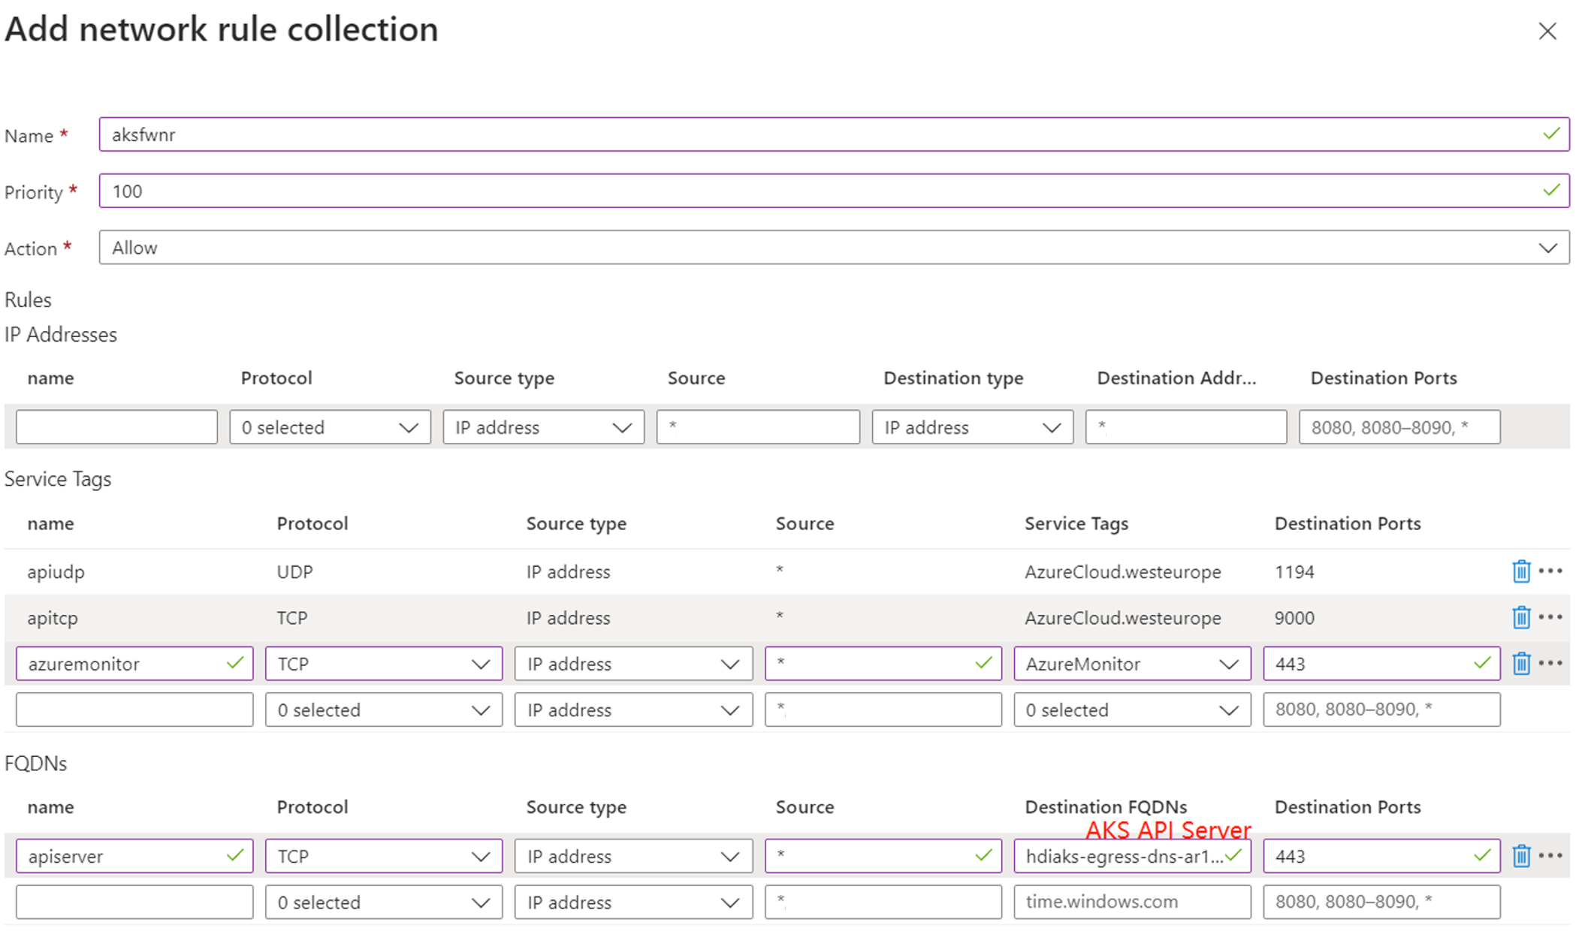1591x934 pixels.
Task: Open more options for azuremonitor rule
Action: 1550,664
